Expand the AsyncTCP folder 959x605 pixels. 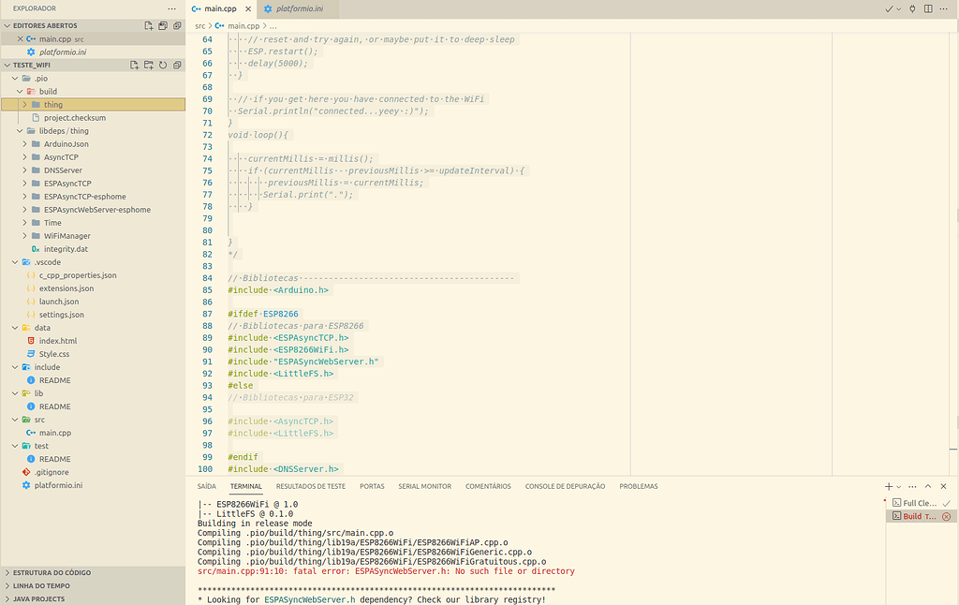93,157
